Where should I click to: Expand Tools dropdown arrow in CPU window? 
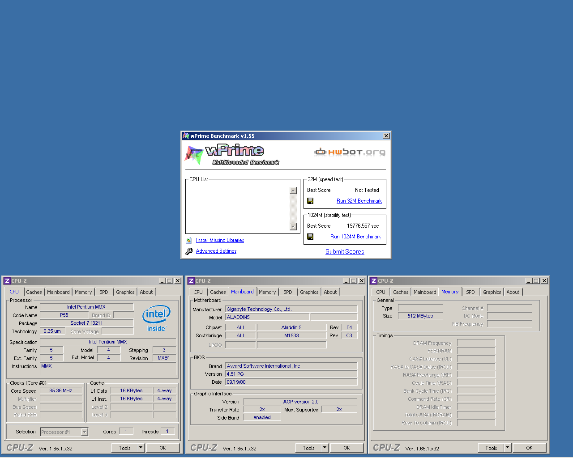pyautogui.click(x=141, y=448)
